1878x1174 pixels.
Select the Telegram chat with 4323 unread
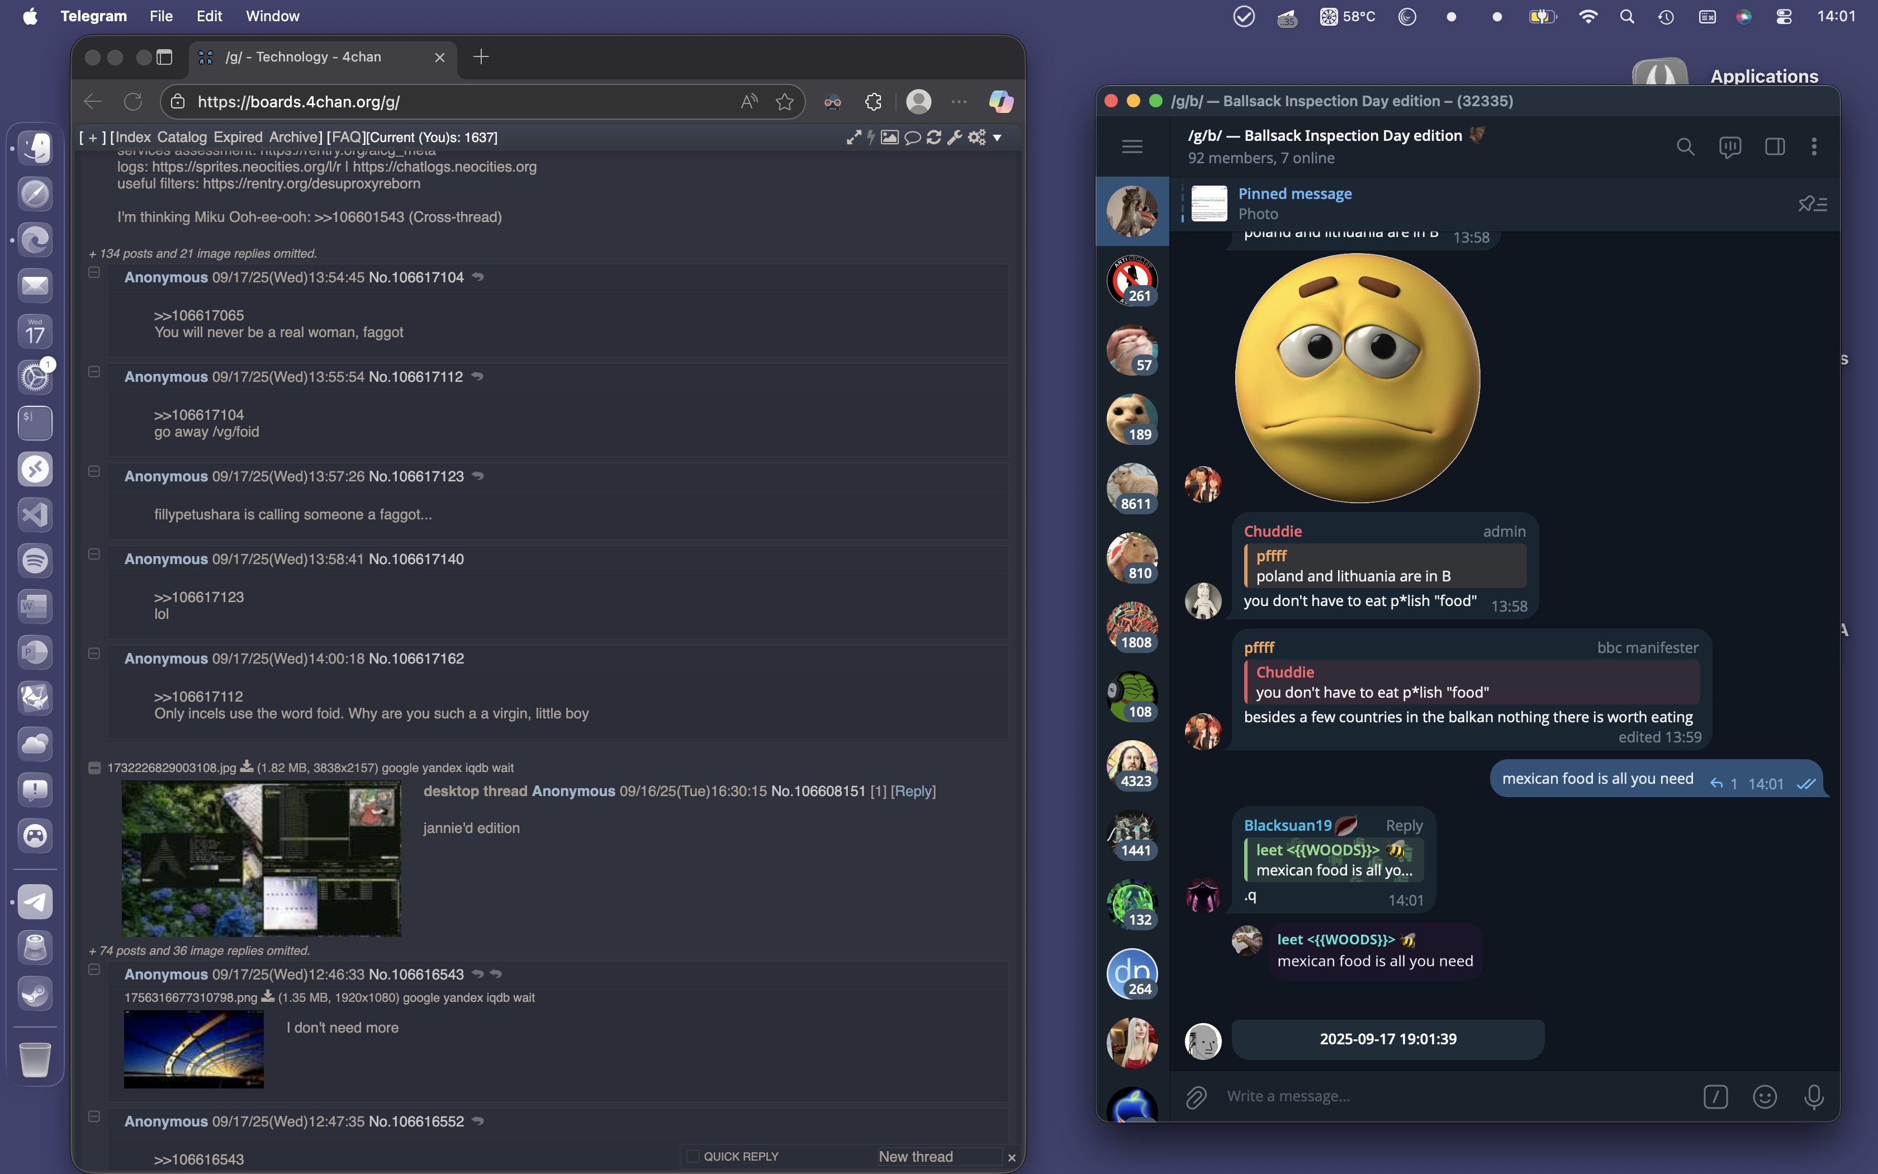pos(1132,765)
